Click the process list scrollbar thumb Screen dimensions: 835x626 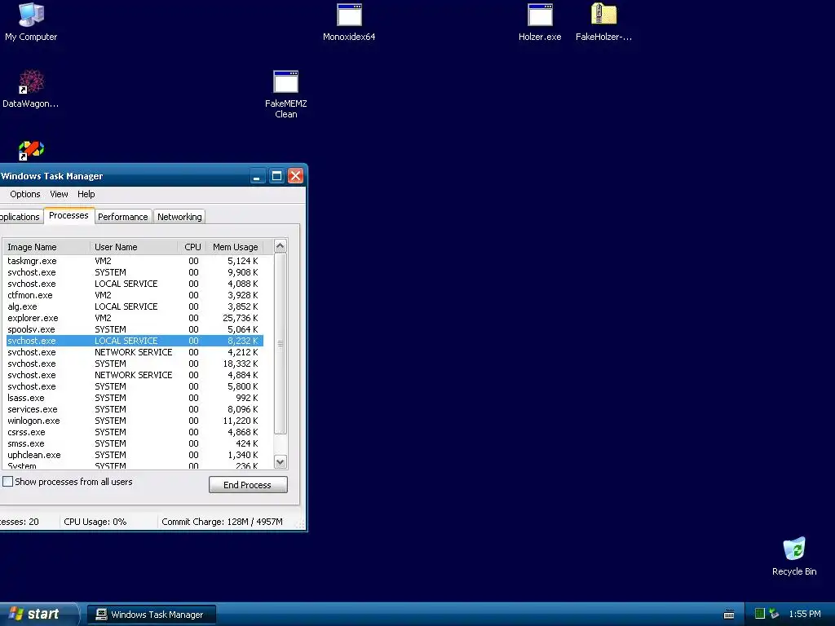click(x=281, y=344)
